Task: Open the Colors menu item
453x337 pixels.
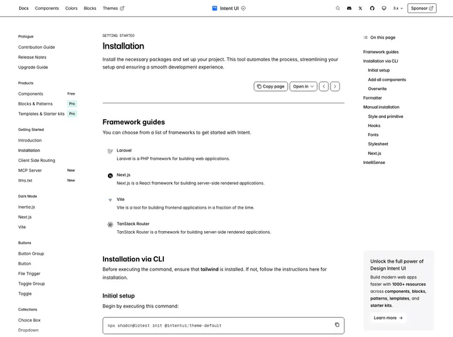Action: 71,9
